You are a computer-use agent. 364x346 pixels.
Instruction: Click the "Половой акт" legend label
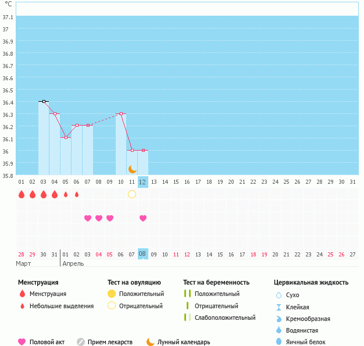pyautogui.click(x=47, y=343)
